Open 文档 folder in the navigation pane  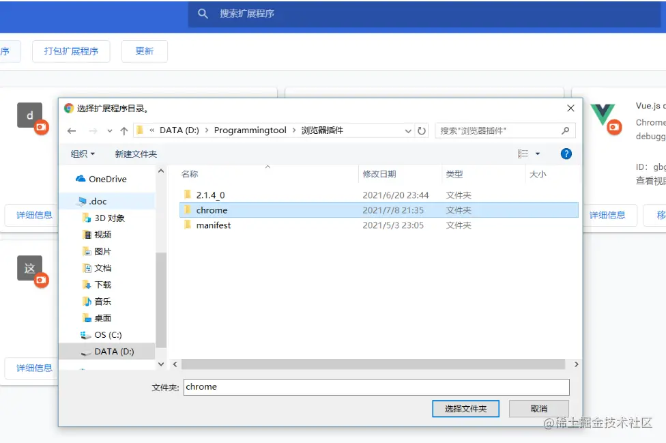[x=102, y=268]
